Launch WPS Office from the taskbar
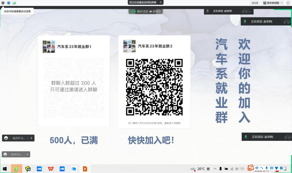The width and height of the screenshot is (292, 173). [51, 169]
